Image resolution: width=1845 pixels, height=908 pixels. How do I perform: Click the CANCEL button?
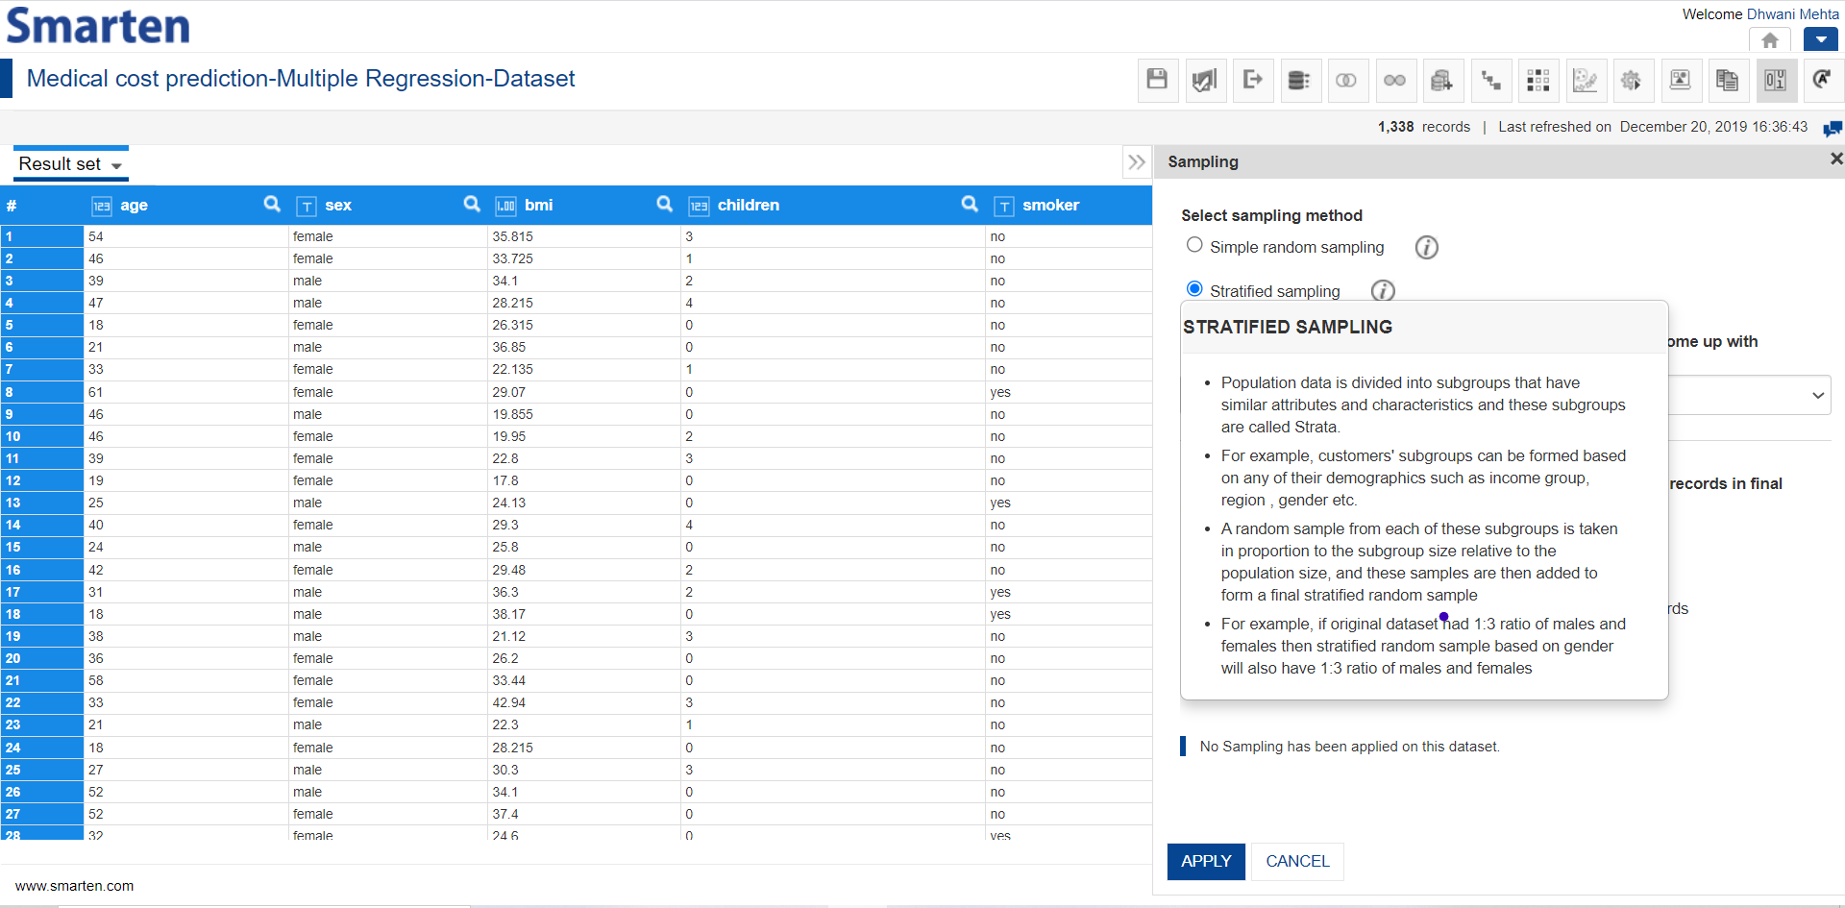tap(1297, 862)
